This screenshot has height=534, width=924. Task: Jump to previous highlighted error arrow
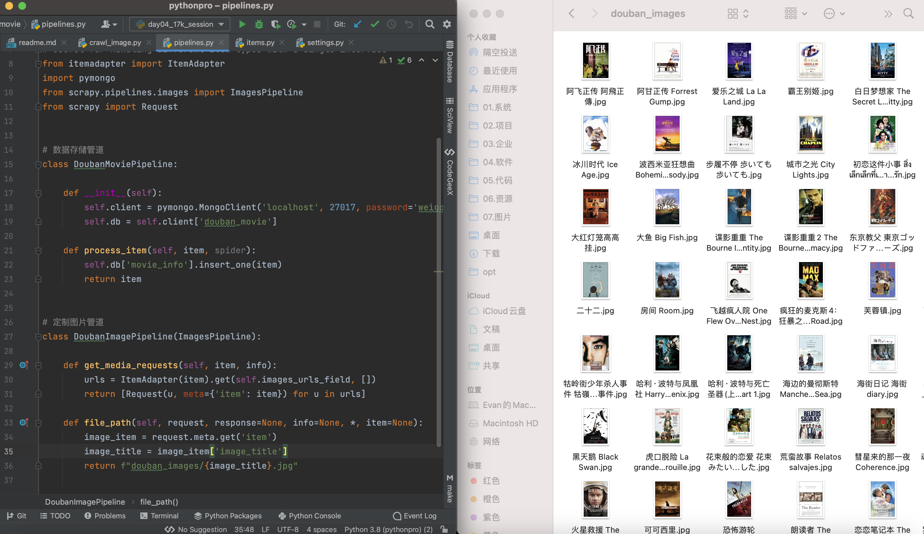click(x=422, y=60)
